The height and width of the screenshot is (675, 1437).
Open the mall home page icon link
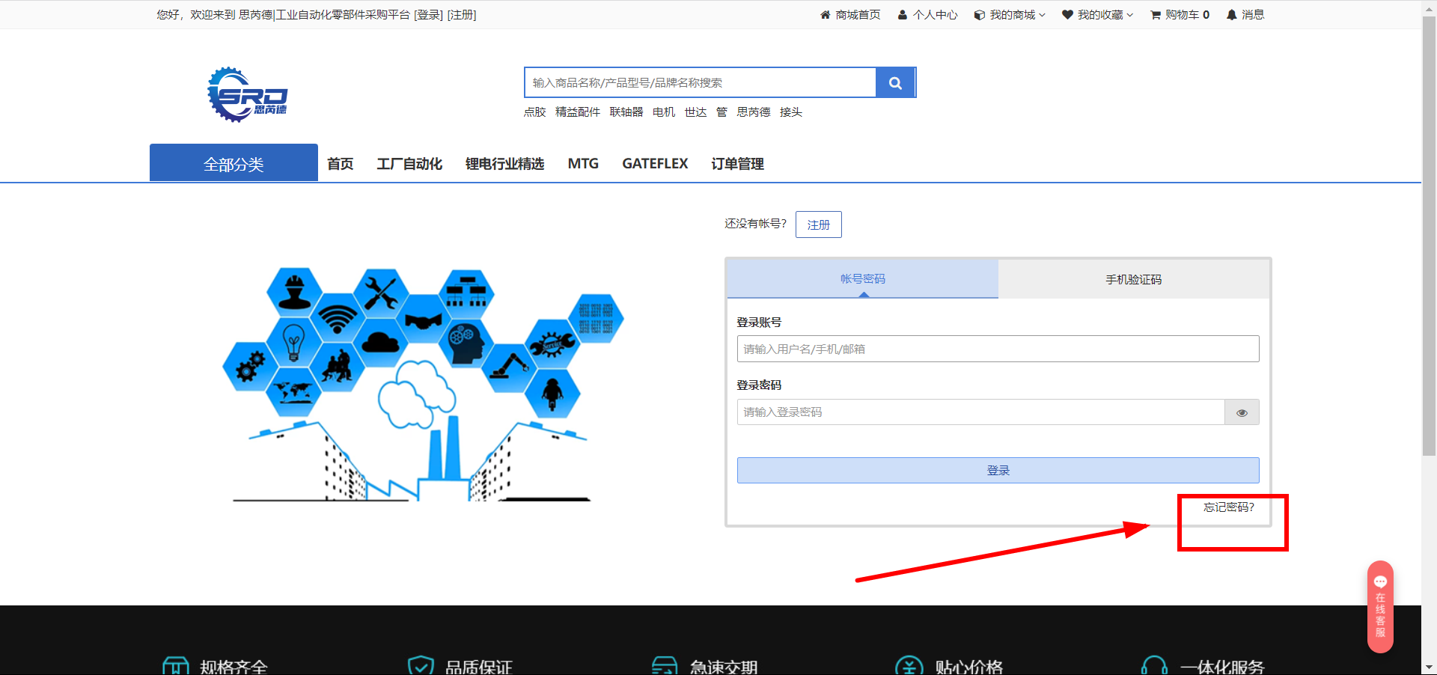tap(825, 15)
